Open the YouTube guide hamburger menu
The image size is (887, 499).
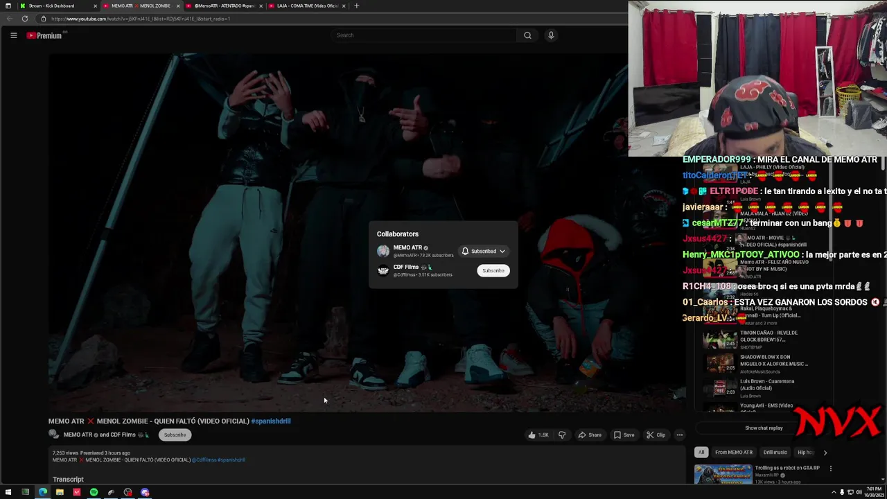point(13,35)
